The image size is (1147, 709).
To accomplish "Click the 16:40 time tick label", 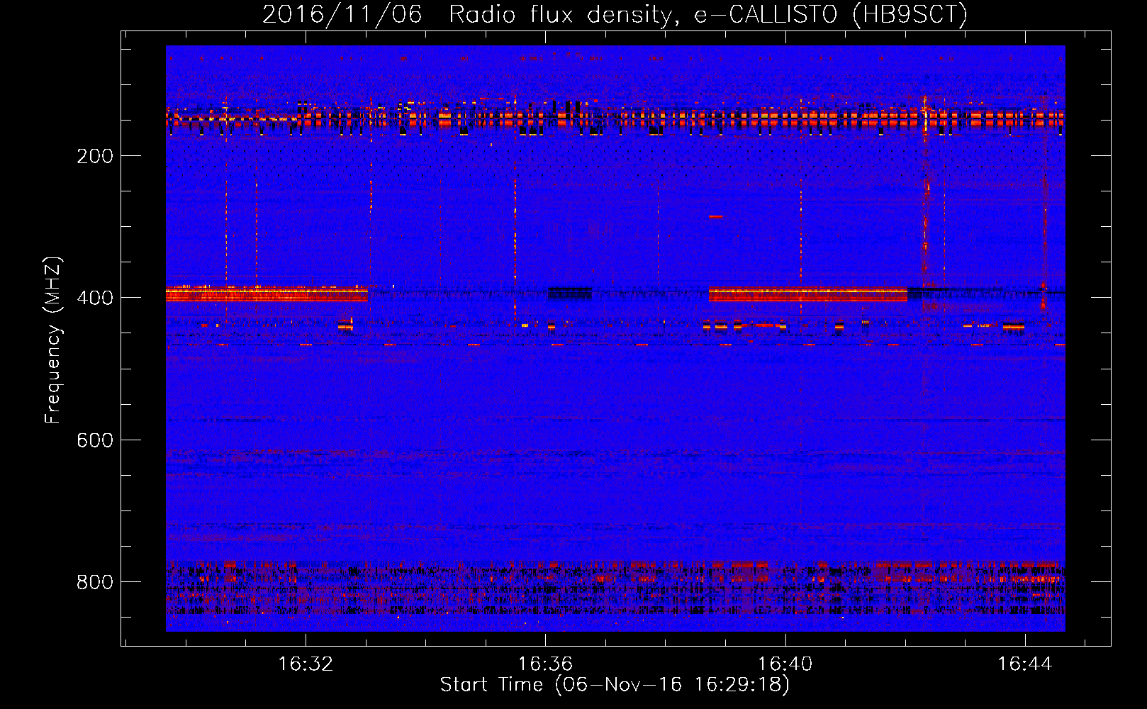I will (785, 664).
